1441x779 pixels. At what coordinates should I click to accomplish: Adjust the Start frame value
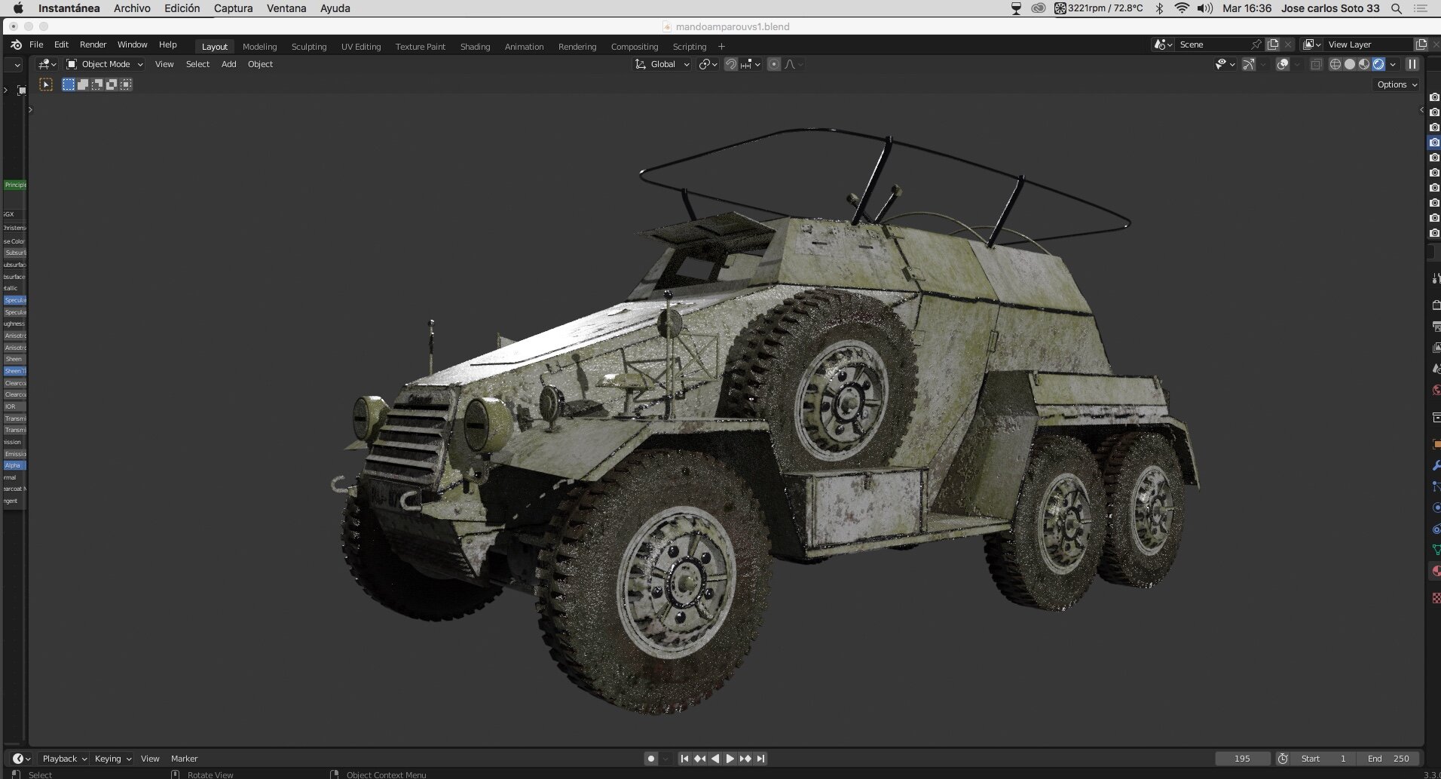[1324, 759]
